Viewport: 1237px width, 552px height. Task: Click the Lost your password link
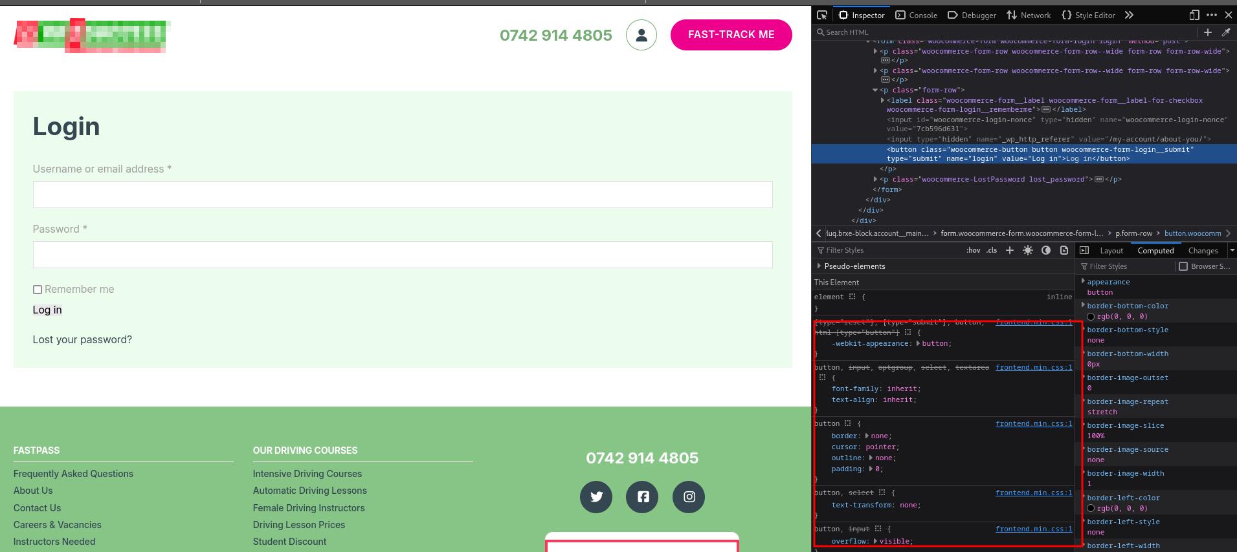tap(82, 340)
